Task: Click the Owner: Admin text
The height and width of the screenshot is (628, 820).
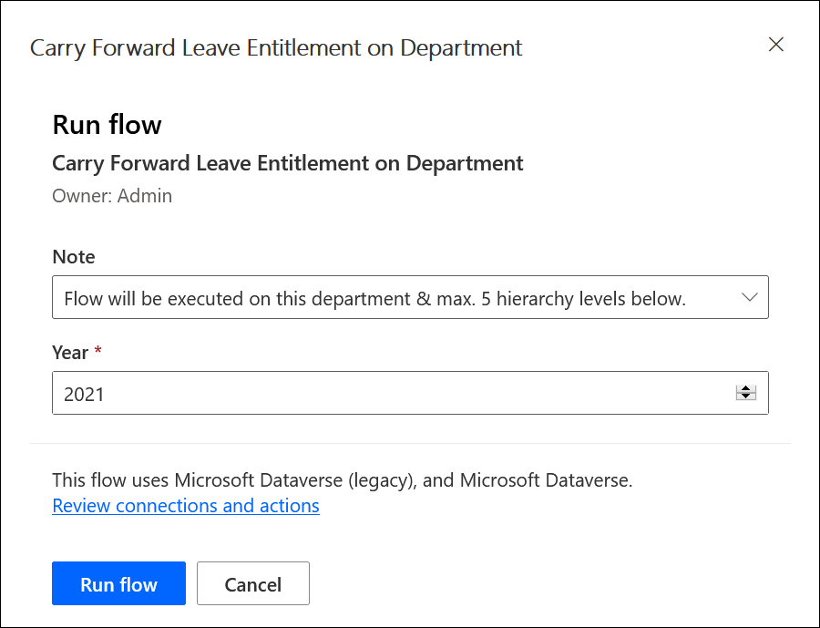Action: click(x=112, y=195)
